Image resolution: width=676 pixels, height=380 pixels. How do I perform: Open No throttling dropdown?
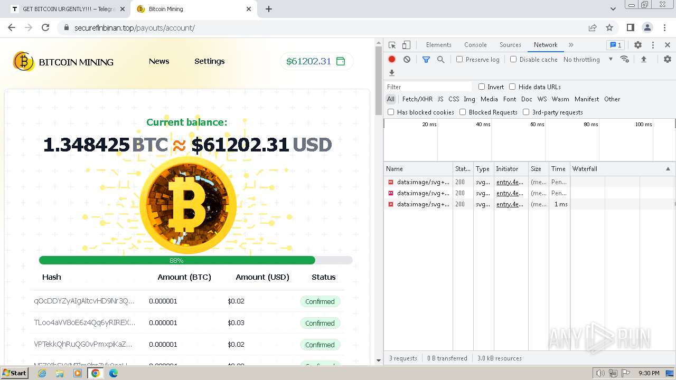tap(588, 60)
